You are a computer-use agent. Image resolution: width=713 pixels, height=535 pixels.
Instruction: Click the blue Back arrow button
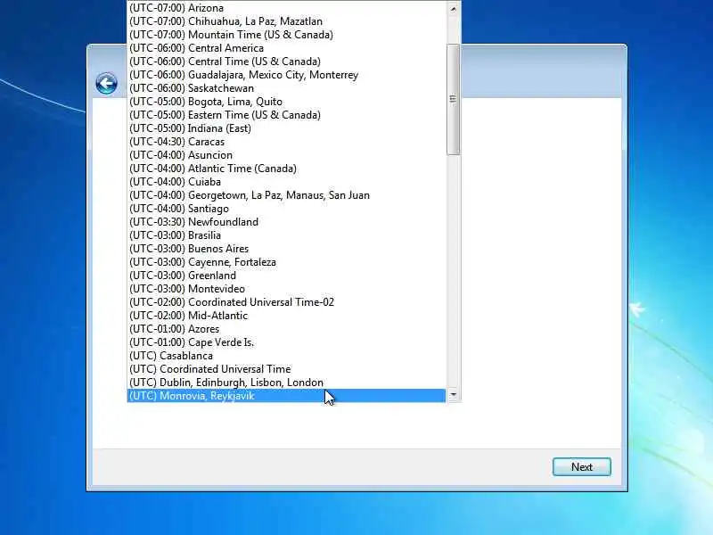tap(106, 84)
